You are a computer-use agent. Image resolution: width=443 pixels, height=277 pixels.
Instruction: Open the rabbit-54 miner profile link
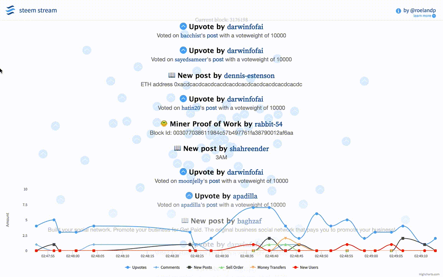(x=268, y=124)
